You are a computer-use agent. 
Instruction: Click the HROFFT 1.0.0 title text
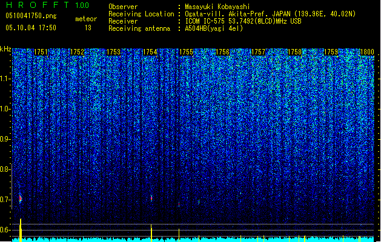tap(47, 5)
